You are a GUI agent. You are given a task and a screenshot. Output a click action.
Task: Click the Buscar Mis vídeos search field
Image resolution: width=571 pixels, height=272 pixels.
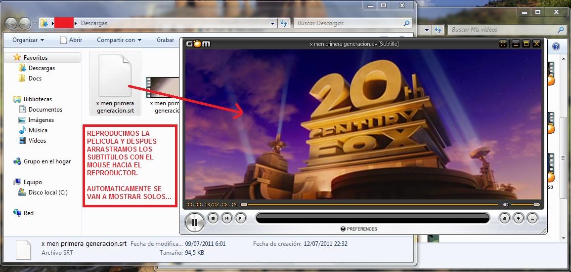pyautogui.click(x=507, y=30)
